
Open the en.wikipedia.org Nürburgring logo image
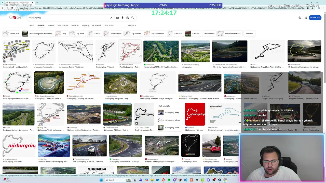(19, 146)
